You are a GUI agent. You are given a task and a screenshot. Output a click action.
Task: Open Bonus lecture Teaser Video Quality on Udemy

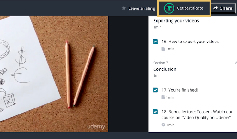197,115
